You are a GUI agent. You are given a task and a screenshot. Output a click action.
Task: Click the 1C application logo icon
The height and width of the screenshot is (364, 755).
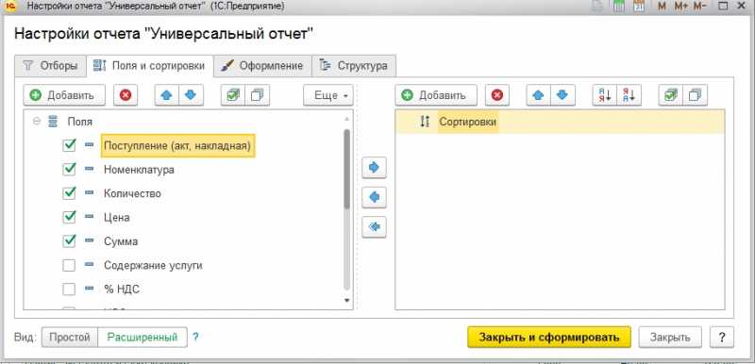9,7
